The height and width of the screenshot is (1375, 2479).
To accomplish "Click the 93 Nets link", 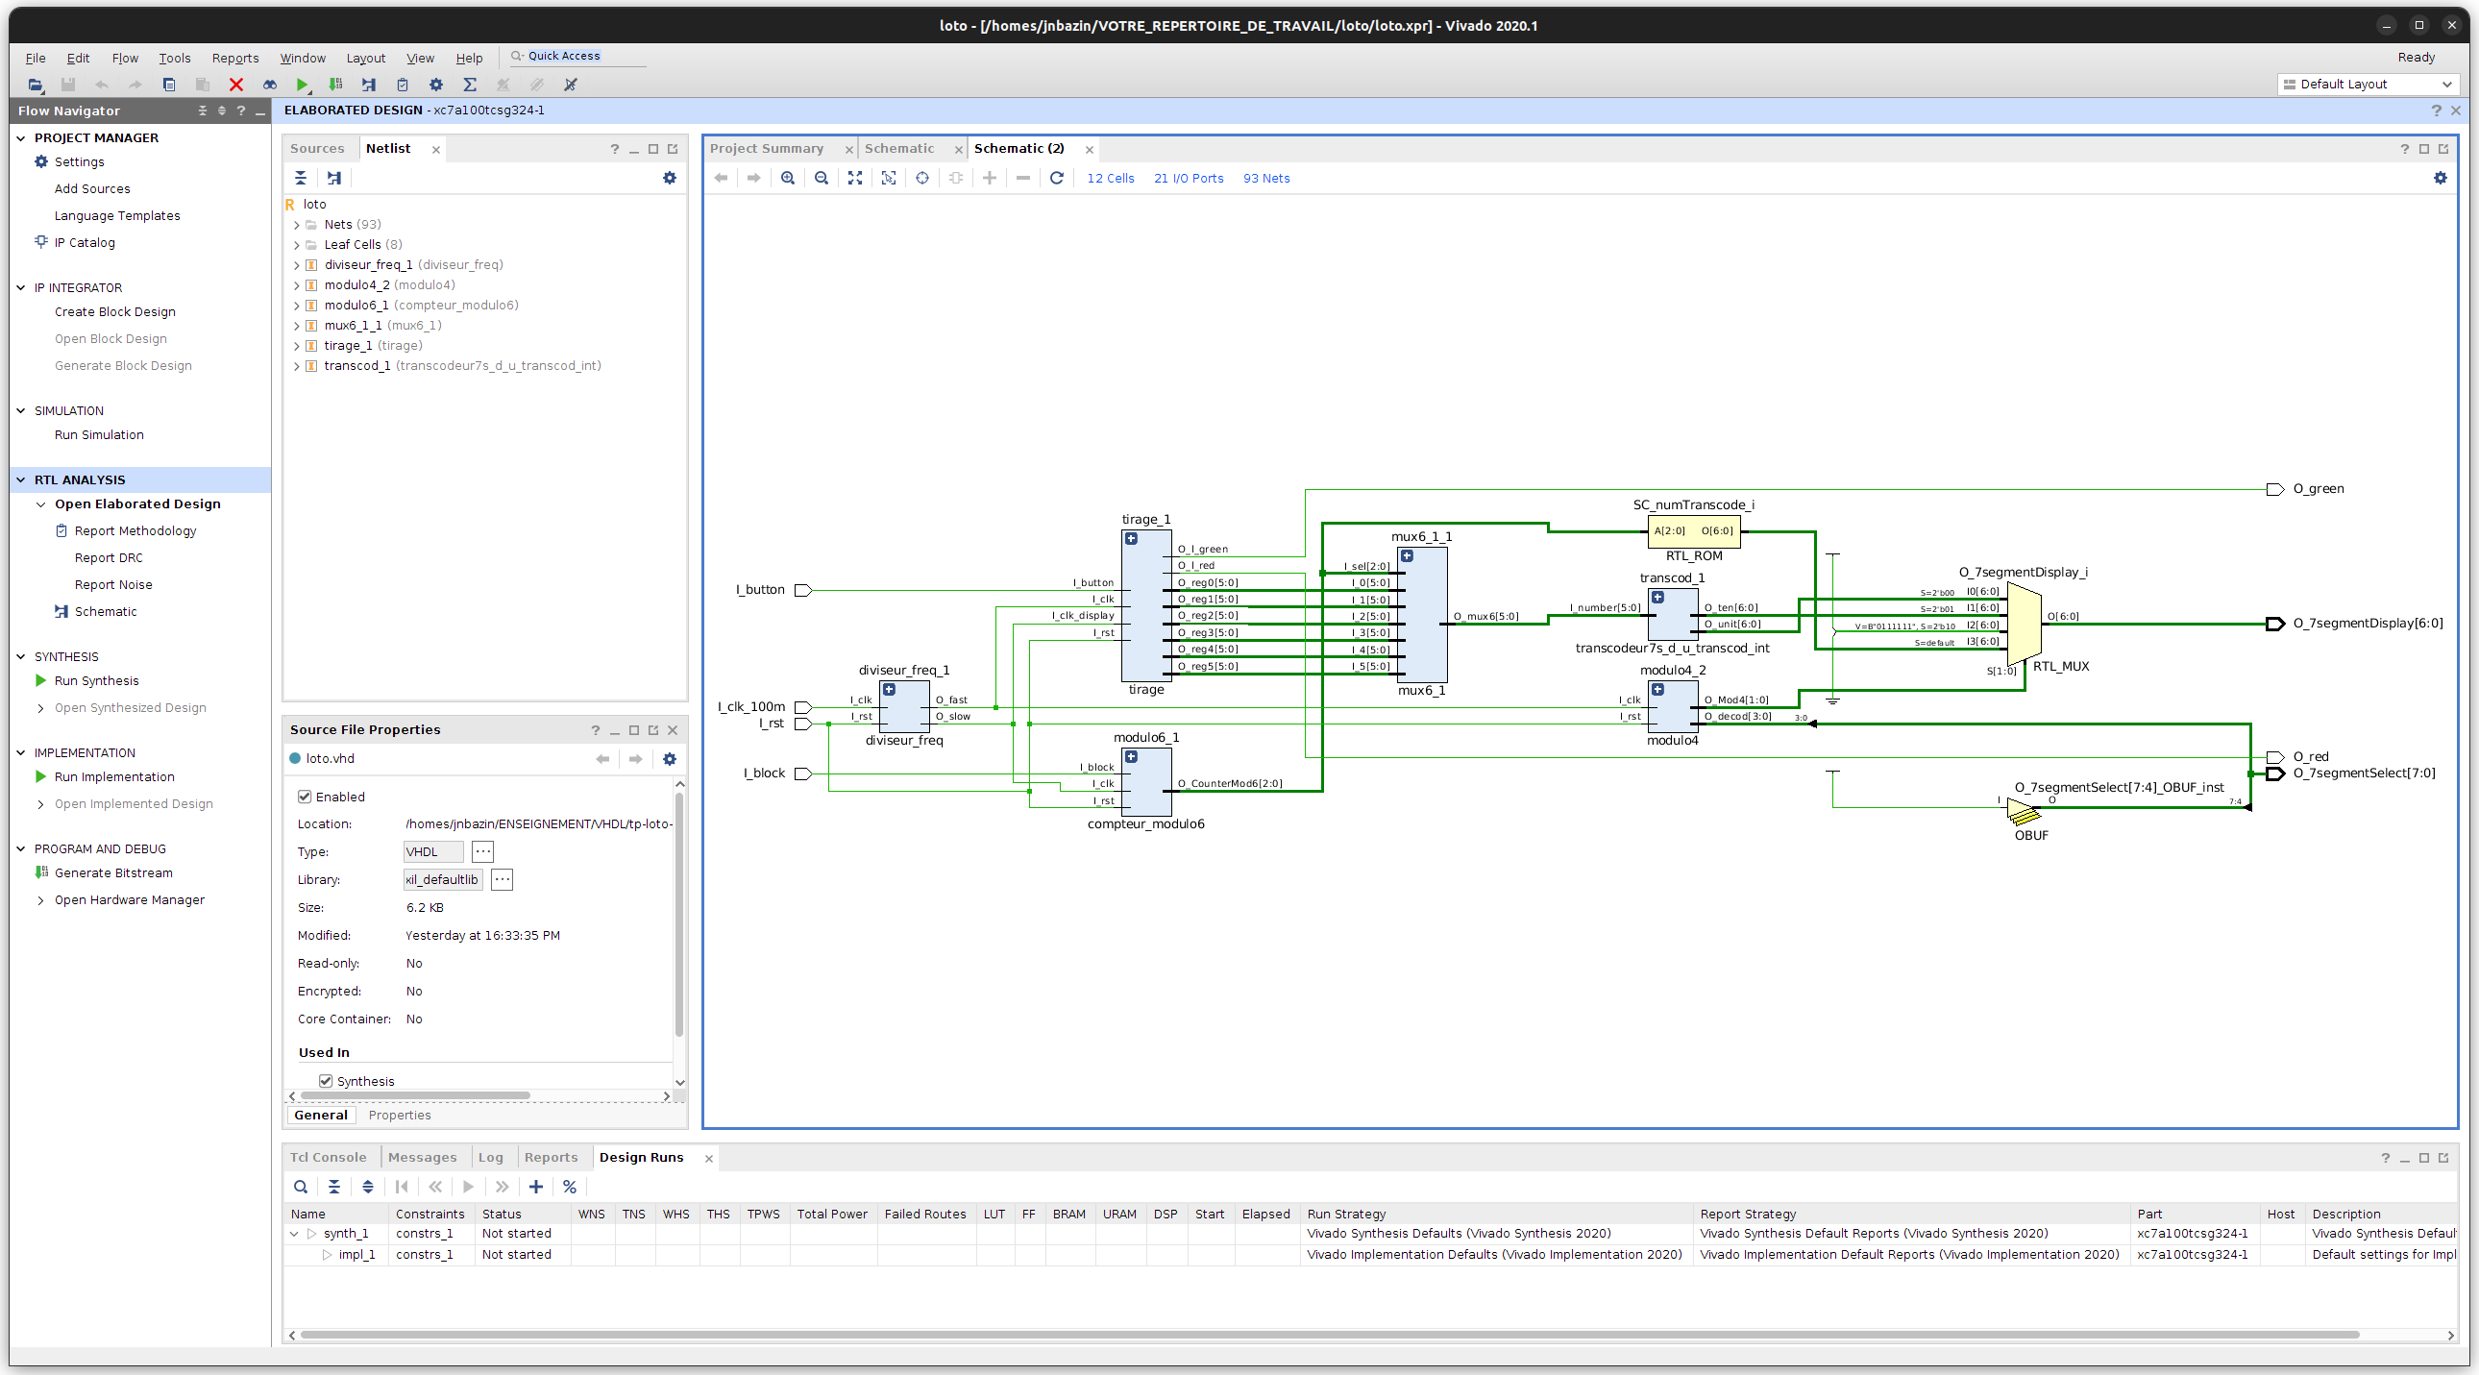I will coord(1266,178).
